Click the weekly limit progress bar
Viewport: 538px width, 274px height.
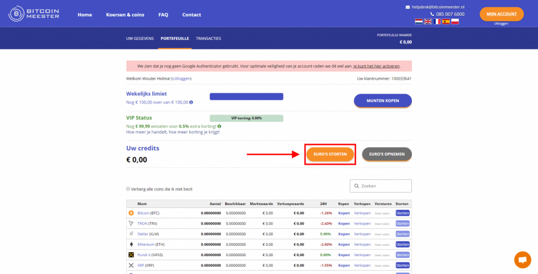(246, 96)
